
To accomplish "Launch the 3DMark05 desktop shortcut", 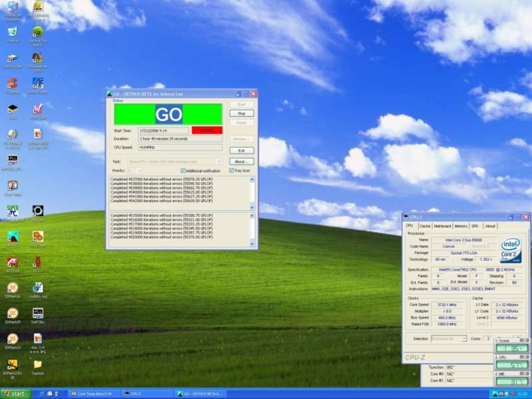I will (13, 313).
